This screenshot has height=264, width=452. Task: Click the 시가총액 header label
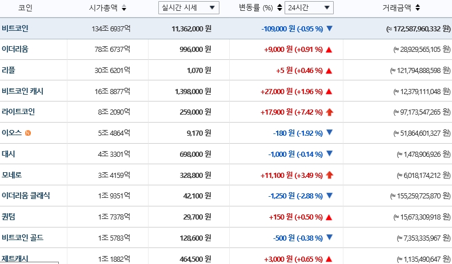point(103,8)
